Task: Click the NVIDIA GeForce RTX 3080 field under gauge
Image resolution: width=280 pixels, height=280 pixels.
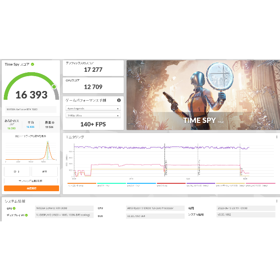Action: 31,109
